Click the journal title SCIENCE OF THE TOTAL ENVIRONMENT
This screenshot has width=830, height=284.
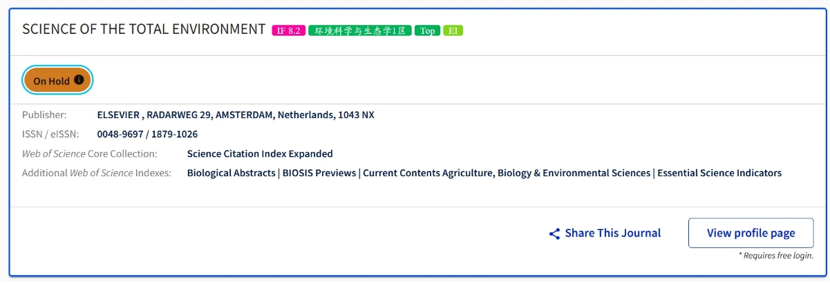(x=144, y=29)
